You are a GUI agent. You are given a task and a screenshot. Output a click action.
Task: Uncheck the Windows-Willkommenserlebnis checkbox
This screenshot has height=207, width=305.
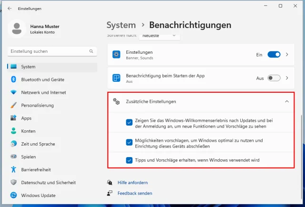pos(129,122)
